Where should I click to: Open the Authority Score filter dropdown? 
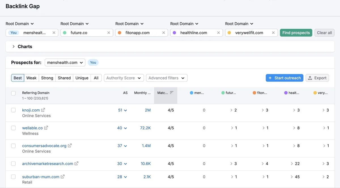(124, 78)
